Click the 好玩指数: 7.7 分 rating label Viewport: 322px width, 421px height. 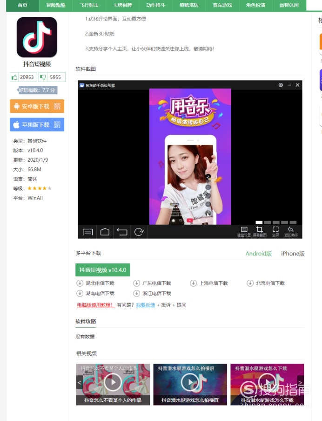[37, 90]
